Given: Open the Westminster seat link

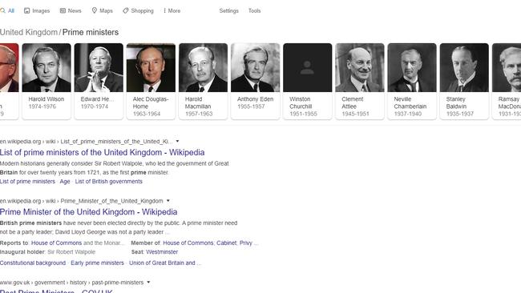Looking at the screenshot, I should [x=162, y=252].
